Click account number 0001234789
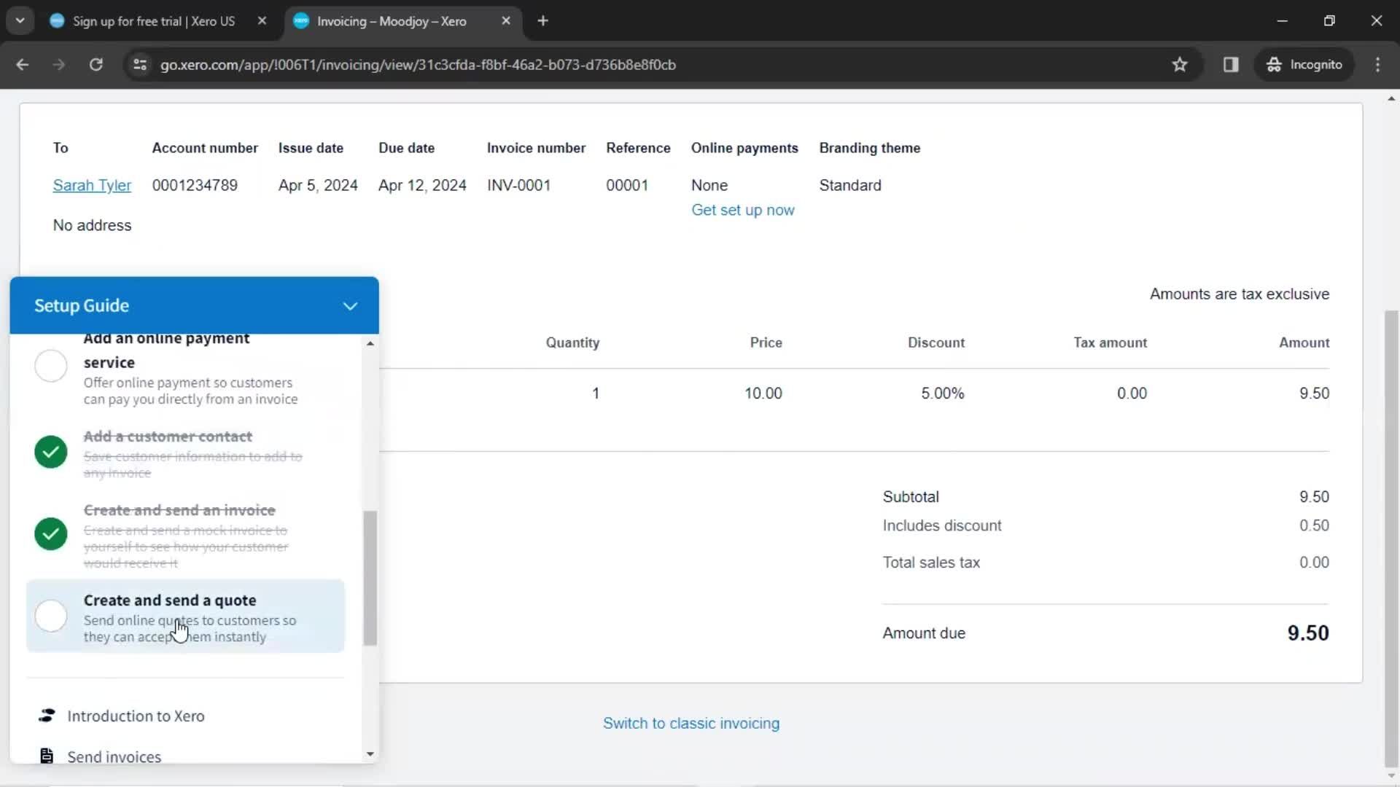Viewport: 1400px width, 787px height. point(195,185)
